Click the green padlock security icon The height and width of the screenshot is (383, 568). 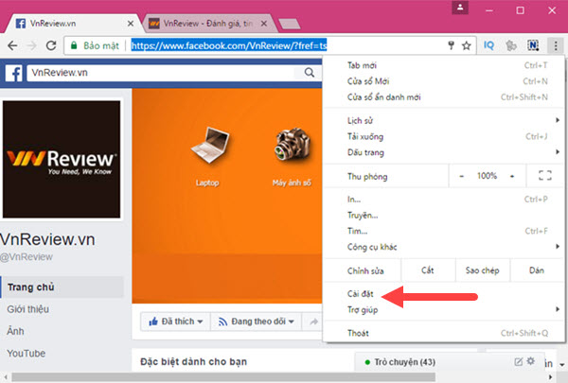click(x=74, y=45)
